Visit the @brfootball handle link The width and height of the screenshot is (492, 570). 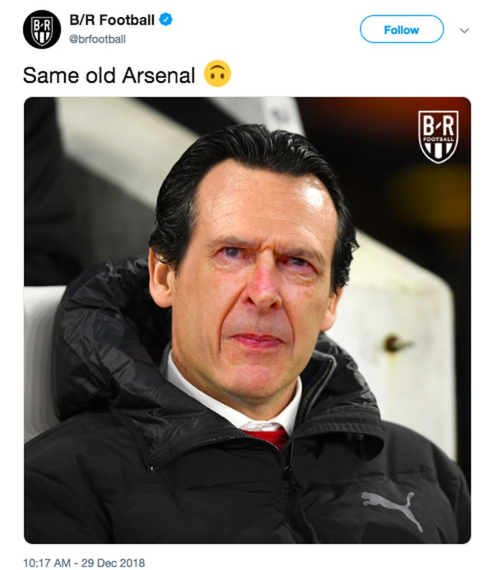[x=98, y=39]
